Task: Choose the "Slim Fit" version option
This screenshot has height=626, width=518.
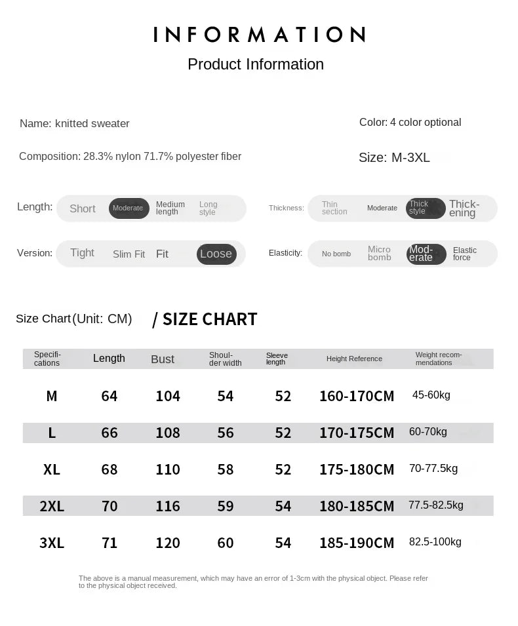Action: point(129,254)
